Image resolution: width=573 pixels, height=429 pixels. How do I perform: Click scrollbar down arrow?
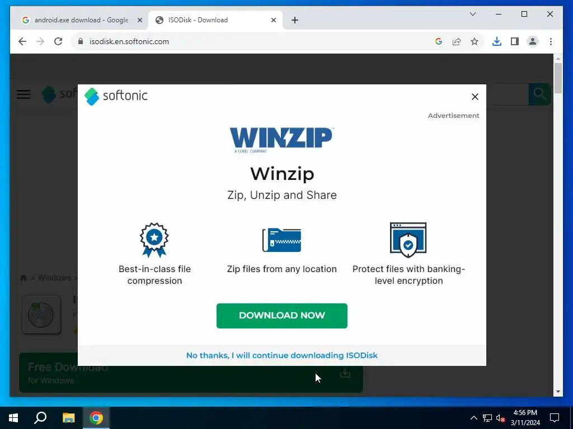click(558, 392)
